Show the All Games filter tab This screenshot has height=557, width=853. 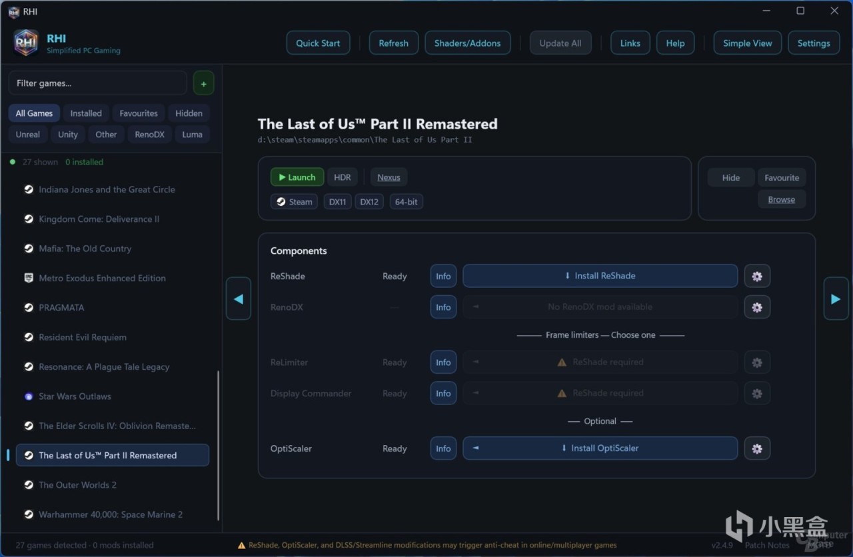click(x=35, y=113)
